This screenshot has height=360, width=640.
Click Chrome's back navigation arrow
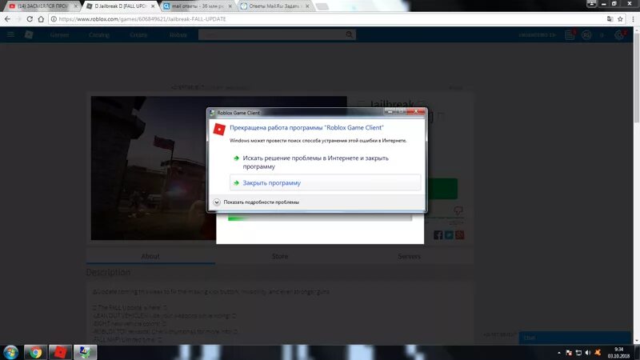click(x=7, y=18)
